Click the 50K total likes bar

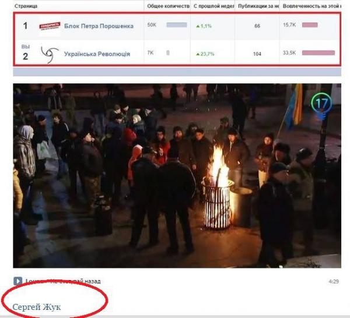(x=177, y=25)
